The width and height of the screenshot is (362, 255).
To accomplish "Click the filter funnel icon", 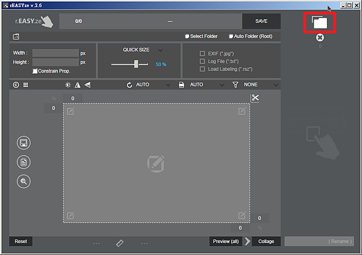I will coord(235,85).
